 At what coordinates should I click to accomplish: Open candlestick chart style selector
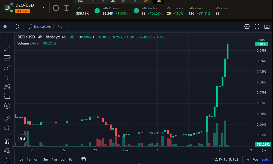[x=17, y=26]
